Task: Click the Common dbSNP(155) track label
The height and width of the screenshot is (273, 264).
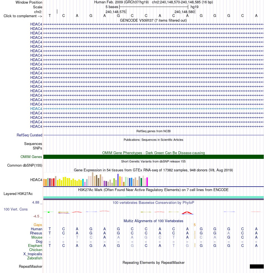Action: click(25, 166)
